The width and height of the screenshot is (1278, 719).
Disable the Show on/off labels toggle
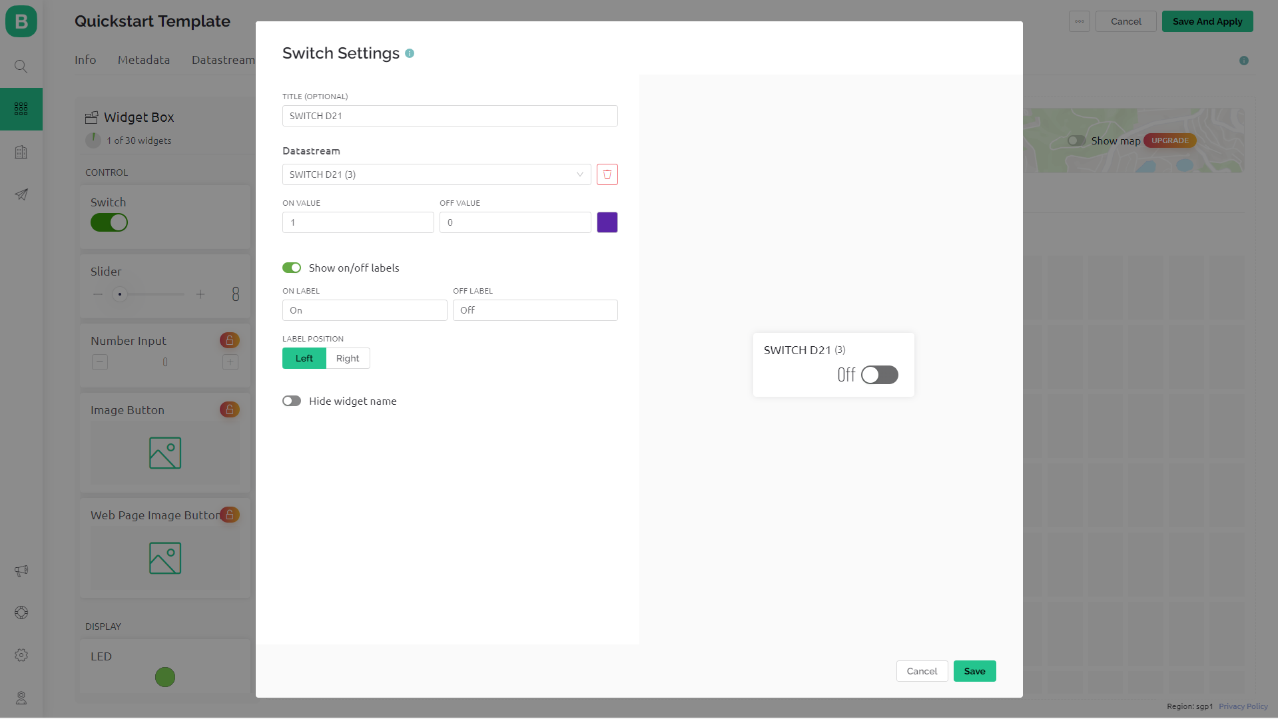(292, 268)
